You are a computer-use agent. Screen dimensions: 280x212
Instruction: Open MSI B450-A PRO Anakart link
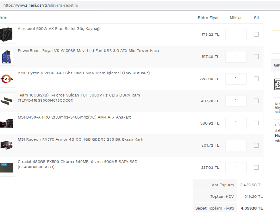(74, 117)
